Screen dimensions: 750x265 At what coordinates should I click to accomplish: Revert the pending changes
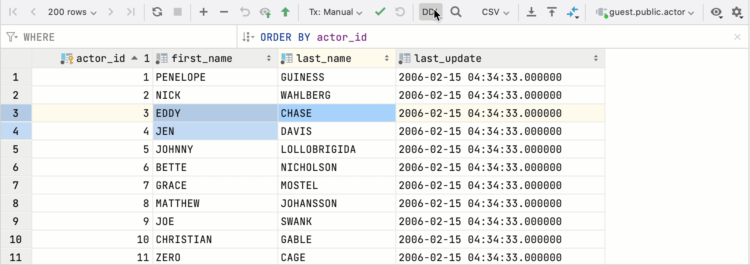[244, 12]
